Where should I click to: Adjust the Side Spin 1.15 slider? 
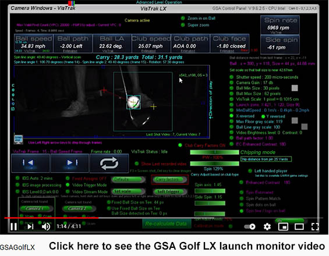pyautogui.click(x=210, y=203)
